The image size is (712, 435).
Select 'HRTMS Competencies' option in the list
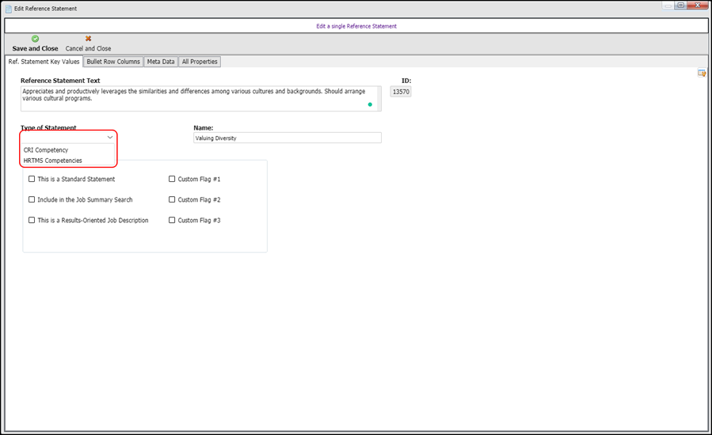coord(52,161)
